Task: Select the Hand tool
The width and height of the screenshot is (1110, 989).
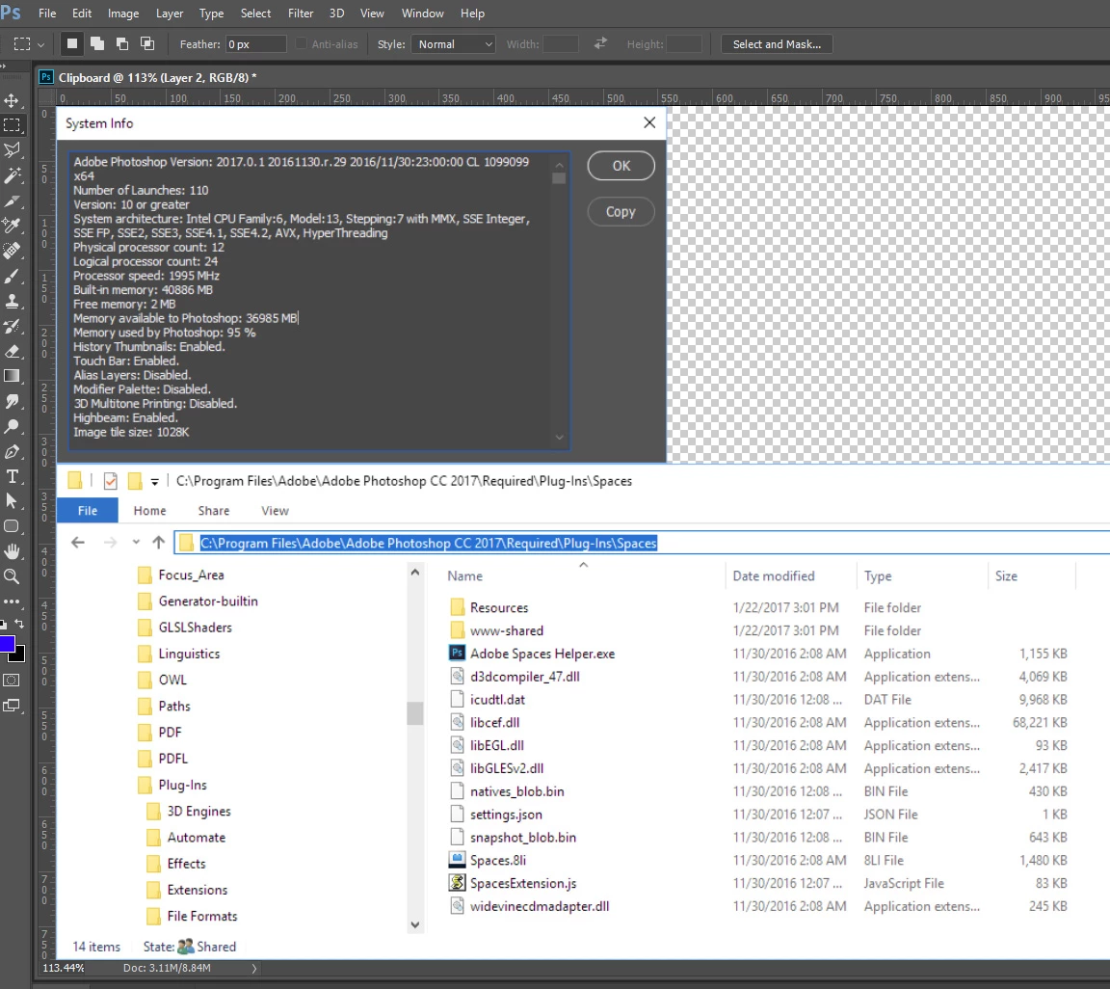Action: 12,551
